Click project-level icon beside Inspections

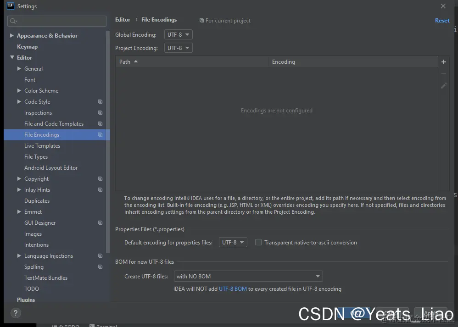(x=100, y=113)
